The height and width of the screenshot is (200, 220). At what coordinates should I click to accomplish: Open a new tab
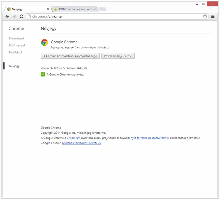pos(102,9)
